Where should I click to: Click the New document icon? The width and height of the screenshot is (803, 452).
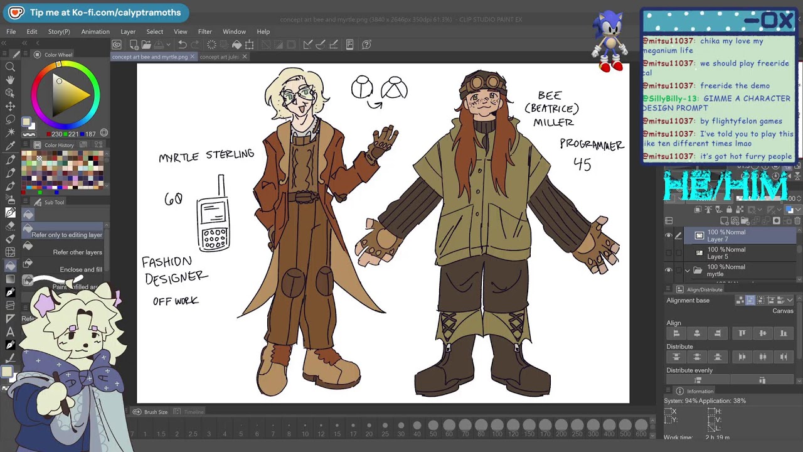pos(134,45)
